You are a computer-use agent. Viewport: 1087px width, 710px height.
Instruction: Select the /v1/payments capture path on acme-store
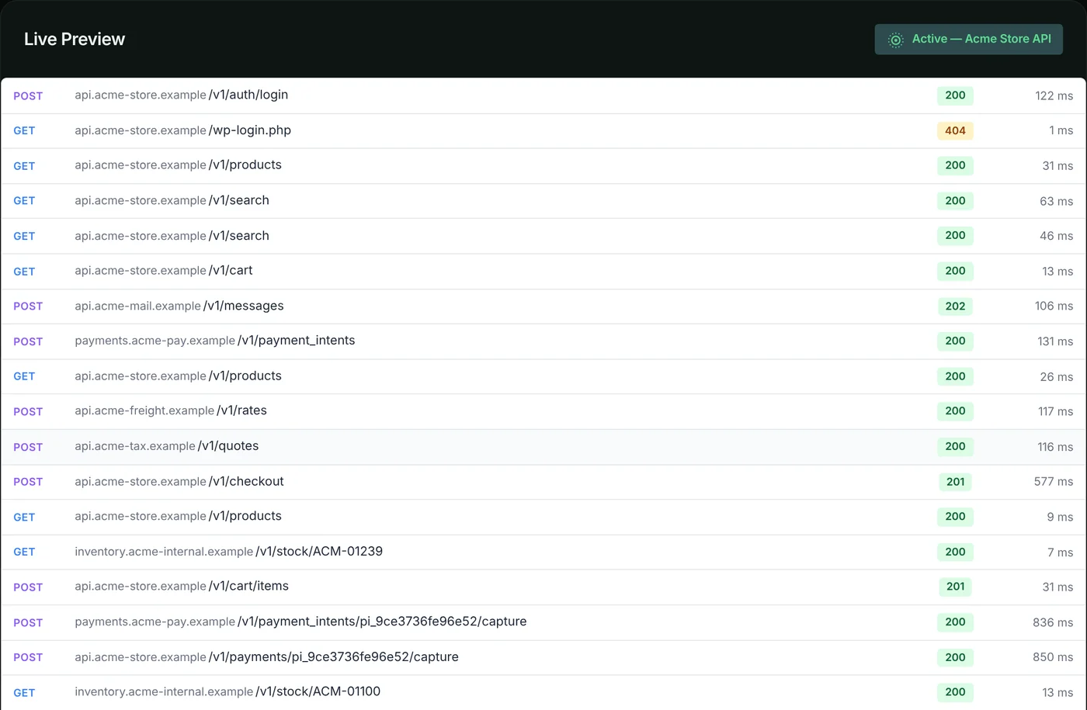click(334, 656)
